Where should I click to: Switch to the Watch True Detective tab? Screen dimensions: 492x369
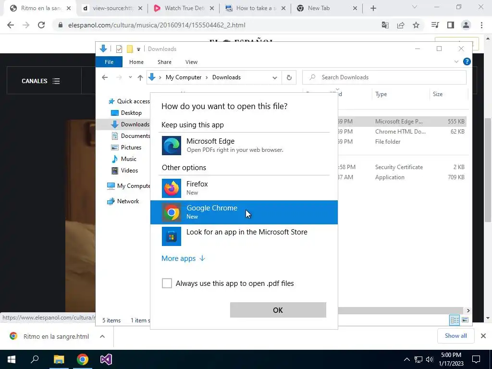[x=184, y=9]
